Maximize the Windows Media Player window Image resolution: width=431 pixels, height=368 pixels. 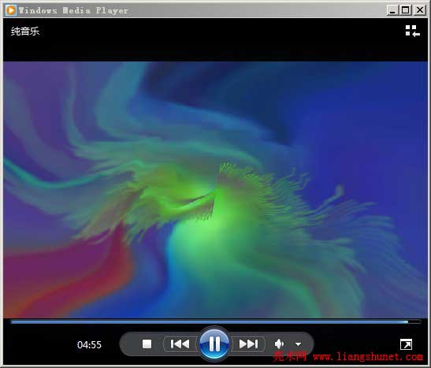[x=406, y=10]
